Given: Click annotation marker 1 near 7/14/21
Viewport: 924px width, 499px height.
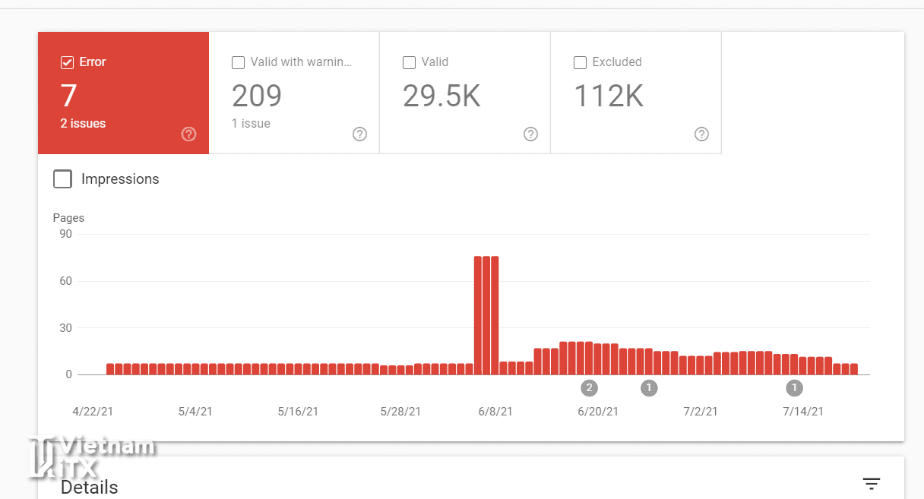Looking at the screenshot, I should pyautogui.click(x=794, y=388).
